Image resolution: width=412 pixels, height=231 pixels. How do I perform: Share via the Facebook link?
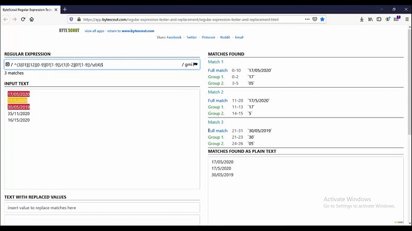(x=174, y=37)
